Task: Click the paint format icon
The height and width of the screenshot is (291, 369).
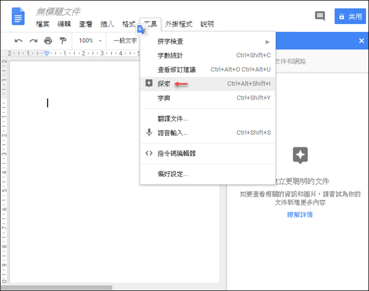Action: (x=63, y=41)
